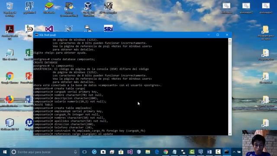
Task: Open the eliminado1 desktop item
Action: tap(227, 8)
